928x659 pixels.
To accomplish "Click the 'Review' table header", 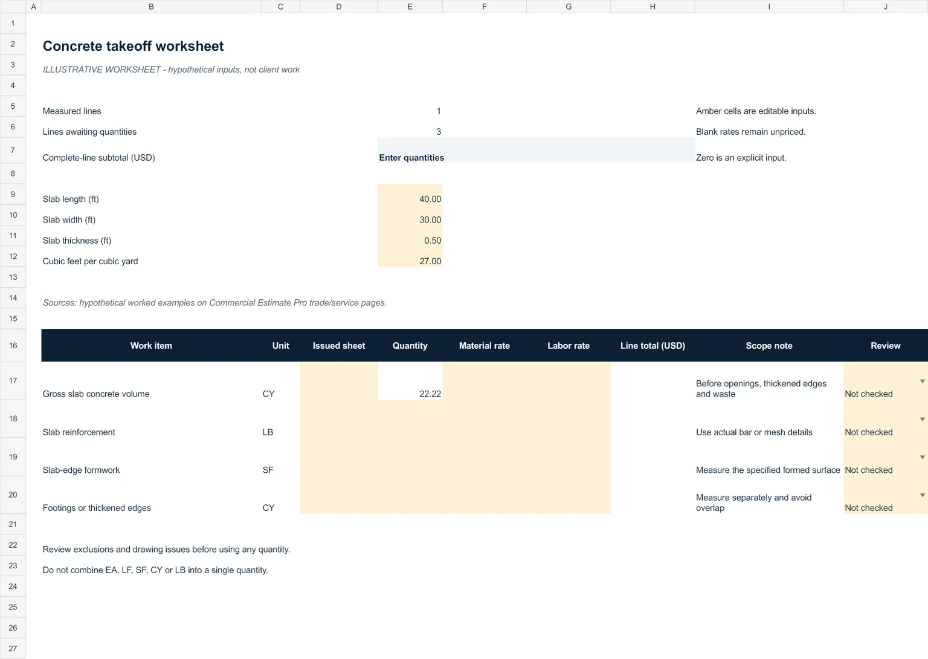I will point(886,346).
